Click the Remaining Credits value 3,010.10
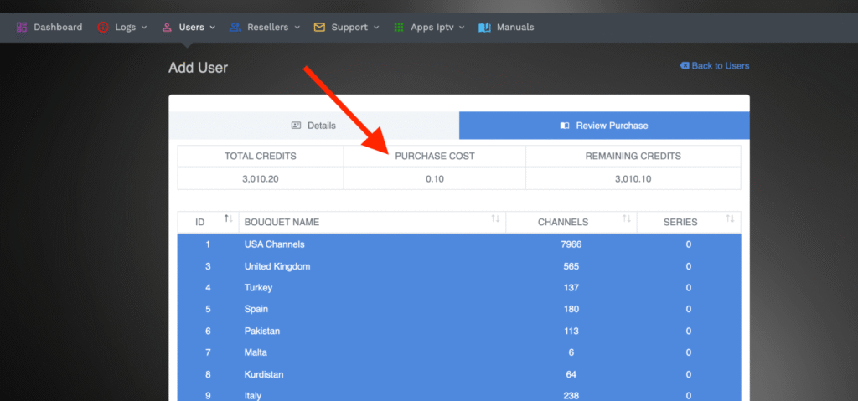This screenshot has height=401, width=858. tap(633, 178)
